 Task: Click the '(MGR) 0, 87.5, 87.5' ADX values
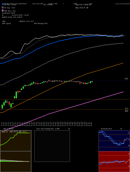pyautogui.click(x=27, y=21)
